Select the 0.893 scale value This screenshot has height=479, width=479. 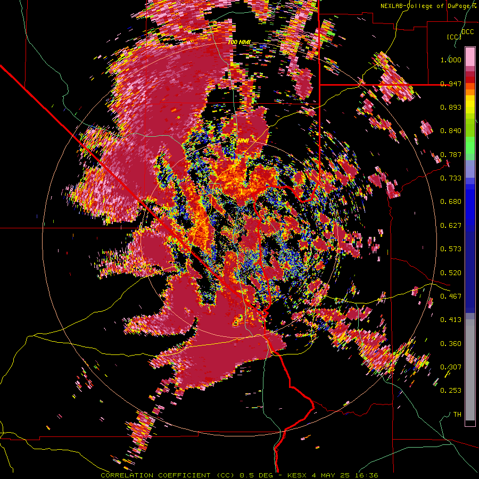451,107
